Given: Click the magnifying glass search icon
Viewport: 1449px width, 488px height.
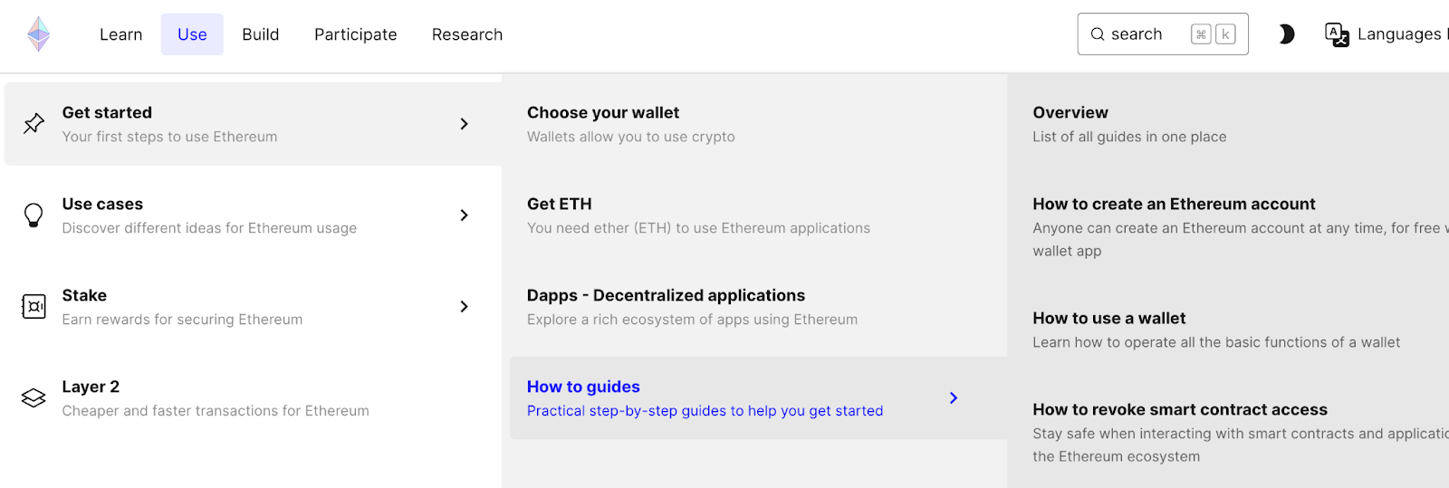Looking at the screenshot, I should (x=1098, y=34).
